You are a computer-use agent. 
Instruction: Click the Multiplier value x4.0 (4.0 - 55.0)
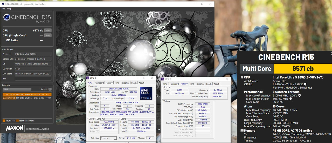coord(109,125)
